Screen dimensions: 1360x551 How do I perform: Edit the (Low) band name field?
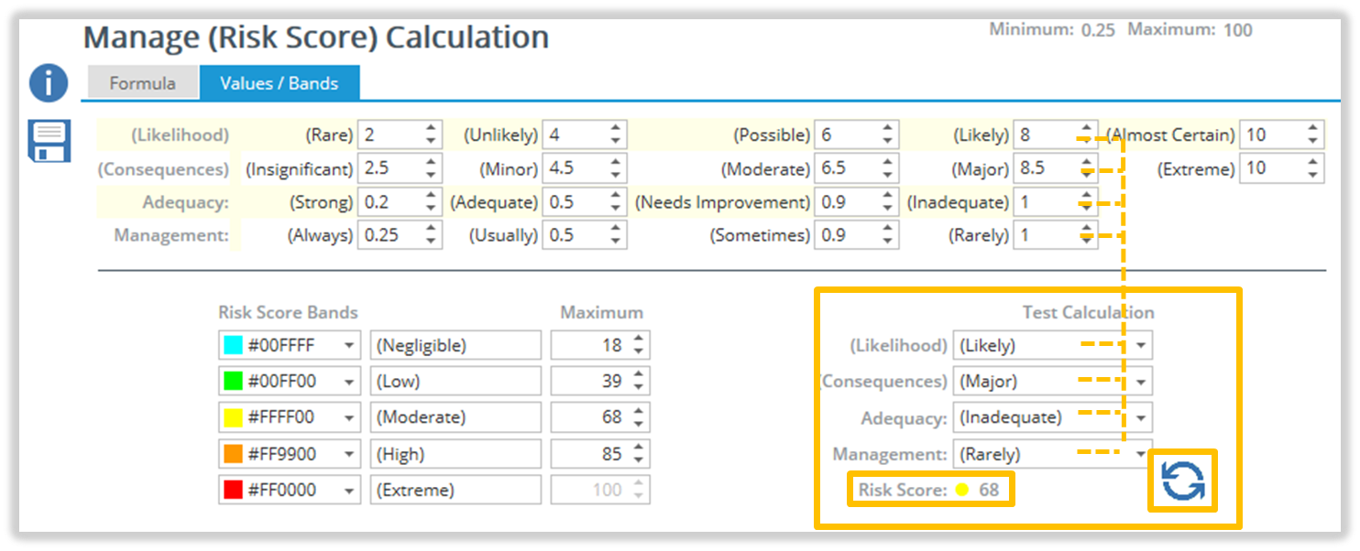point(455,381)
